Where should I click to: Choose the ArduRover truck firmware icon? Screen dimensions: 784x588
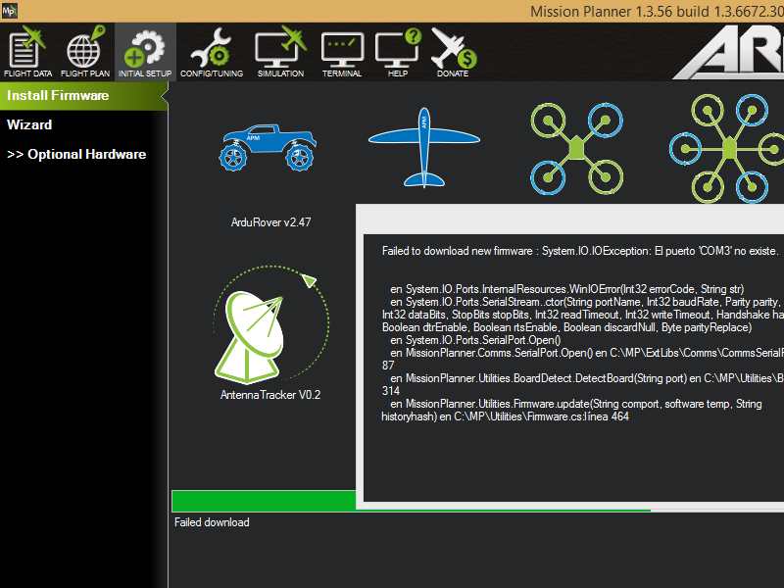coord(268,147)
